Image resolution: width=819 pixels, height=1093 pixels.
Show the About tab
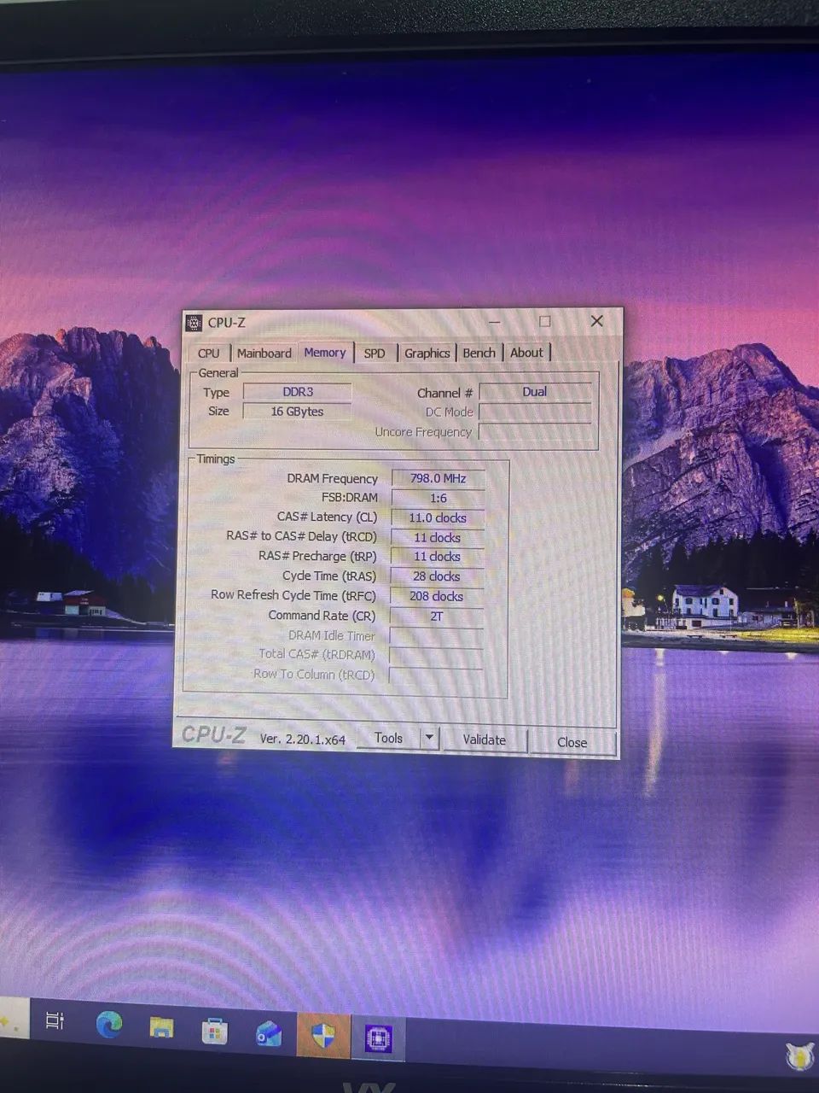526,352
